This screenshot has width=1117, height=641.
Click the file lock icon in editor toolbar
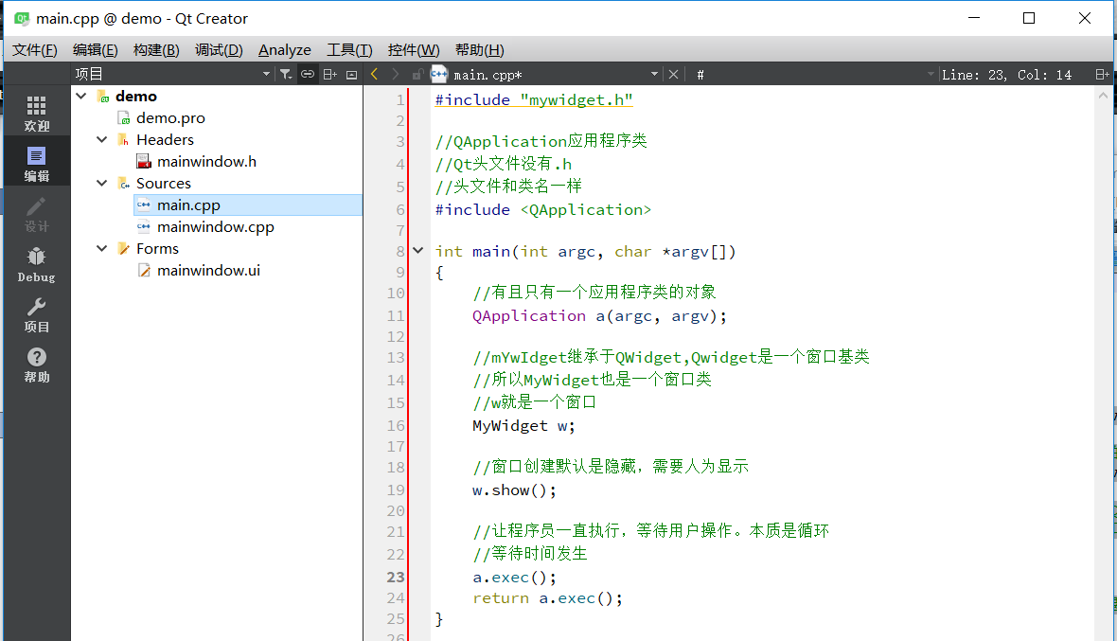(x=417, y=74)
